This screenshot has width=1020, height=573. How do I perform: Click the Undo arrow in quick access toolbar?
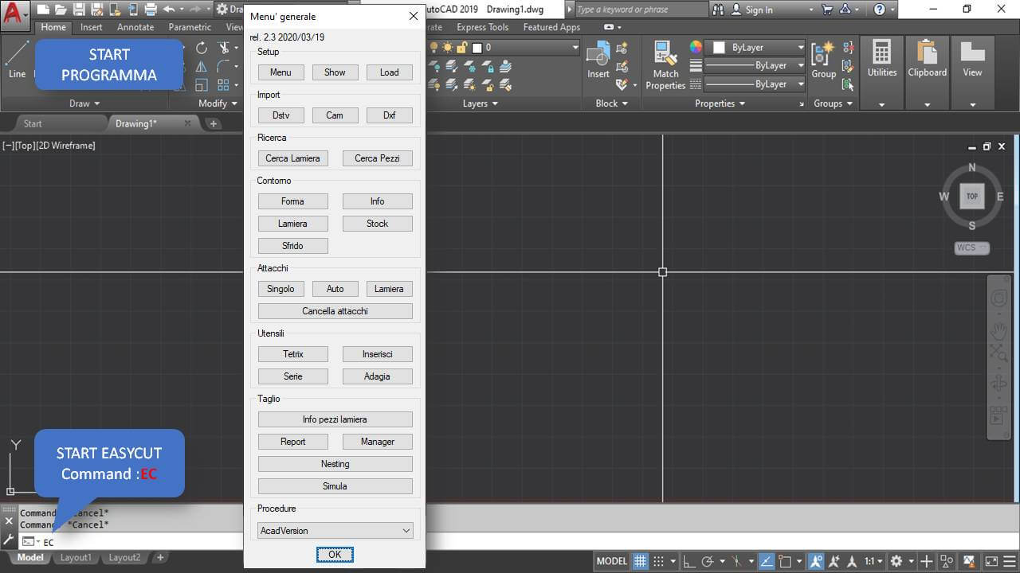(x=169, y=10)
